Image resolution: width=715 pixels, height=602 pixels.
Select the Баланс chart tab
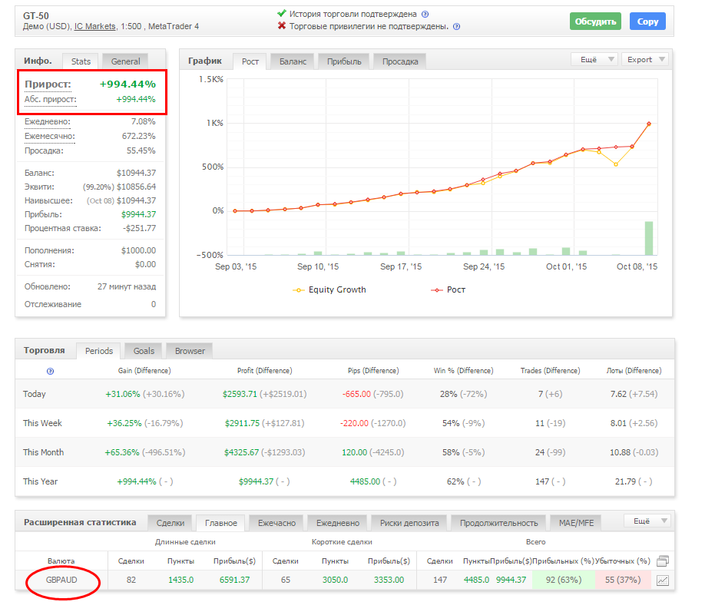coord(293,61)
